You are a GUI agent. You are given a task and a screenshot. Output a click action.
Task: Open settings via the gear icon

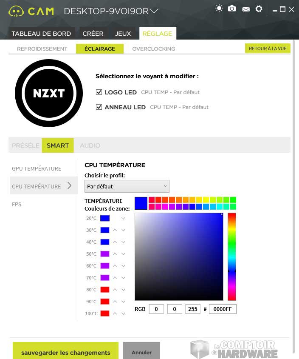[x=259, y=9]
